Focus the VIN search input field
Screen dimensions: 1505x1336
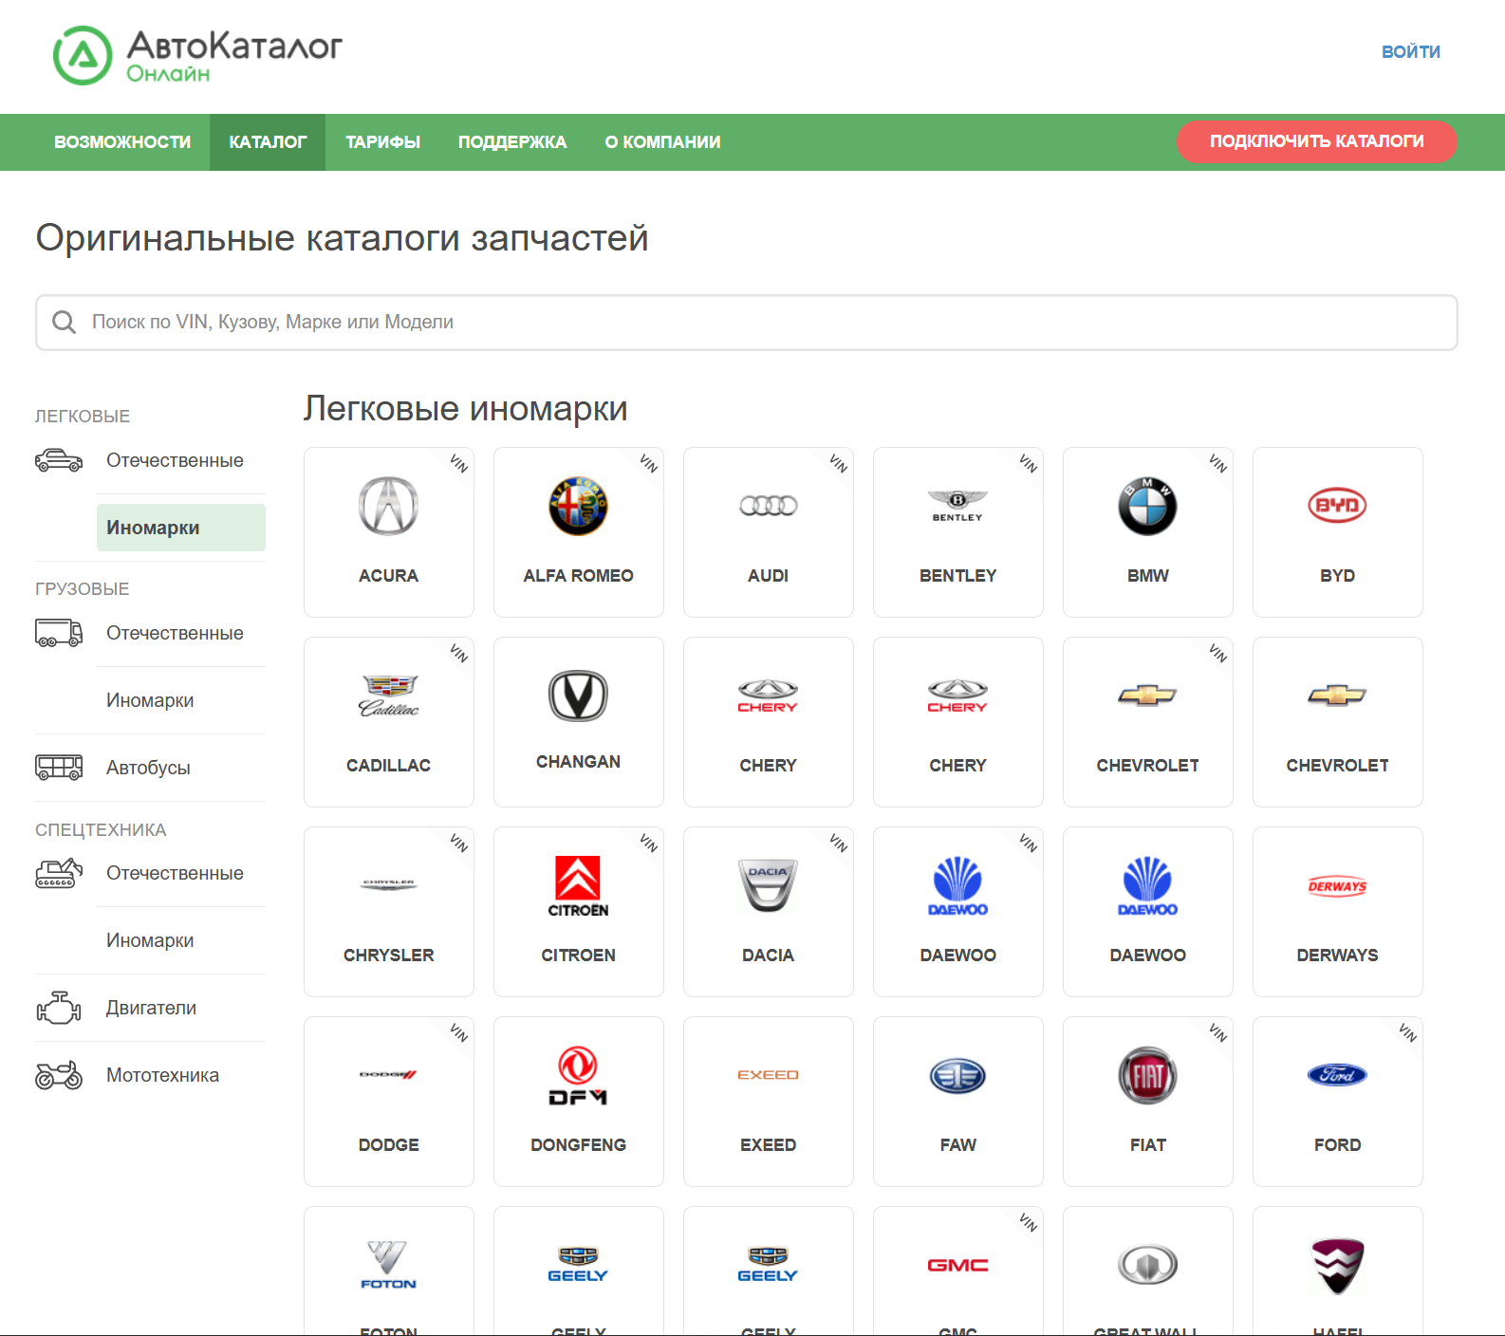(747, 323)
